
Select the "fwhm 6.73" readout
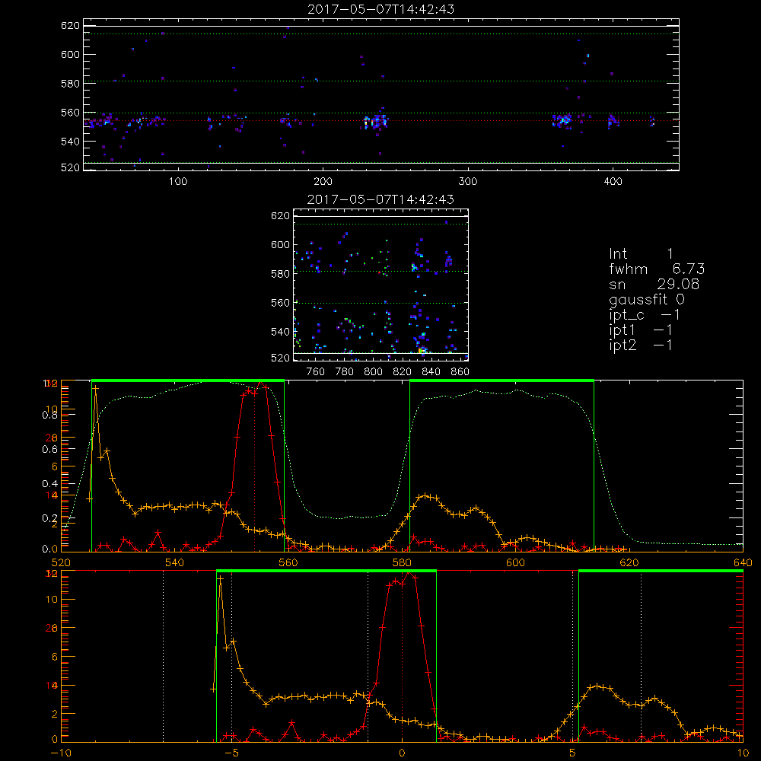(x=657, y=269)
